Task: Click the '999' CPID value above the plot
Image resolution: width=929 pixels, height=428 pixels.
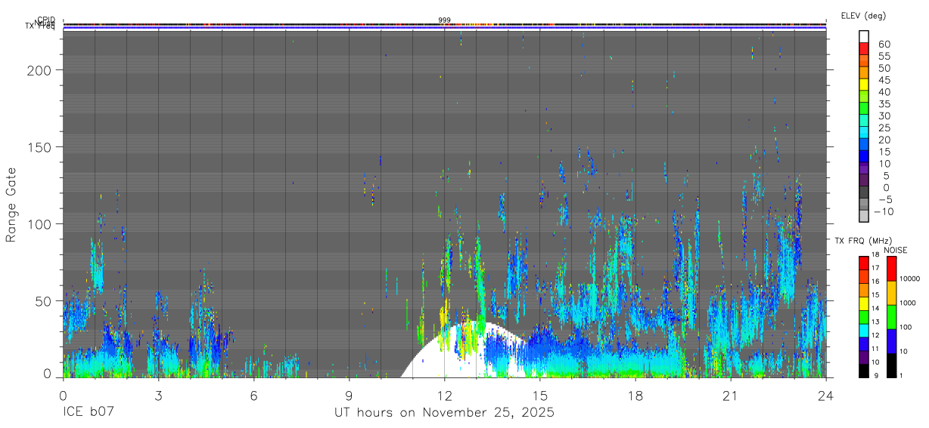Action: (444, 20)
